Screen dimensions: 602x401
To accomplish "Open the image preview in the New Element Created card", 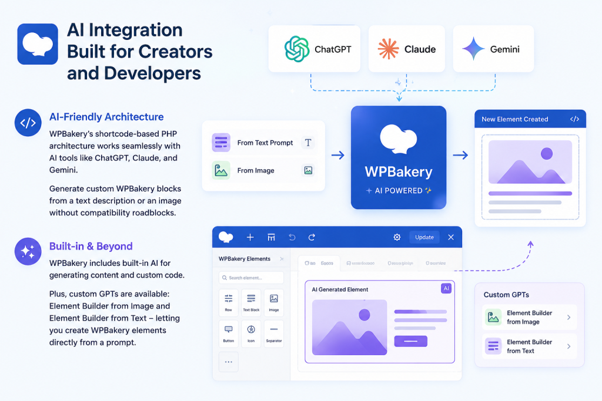I will click(530, 162).
